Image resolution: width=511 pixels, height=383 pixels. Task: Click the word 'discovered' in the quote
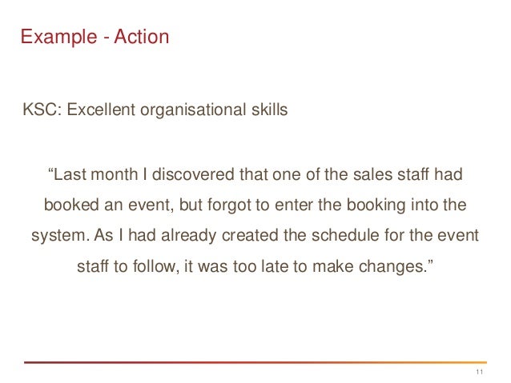[x=193, y=174]
